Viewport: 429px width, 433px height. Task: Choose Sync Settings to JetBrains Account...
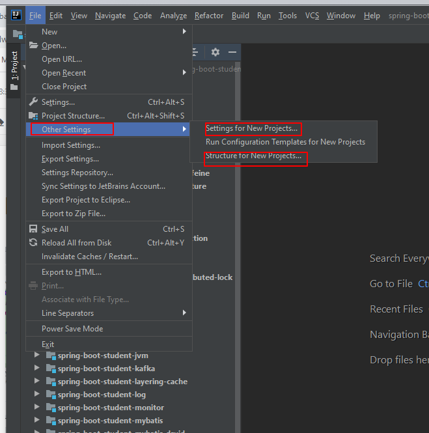pos(109,186)
